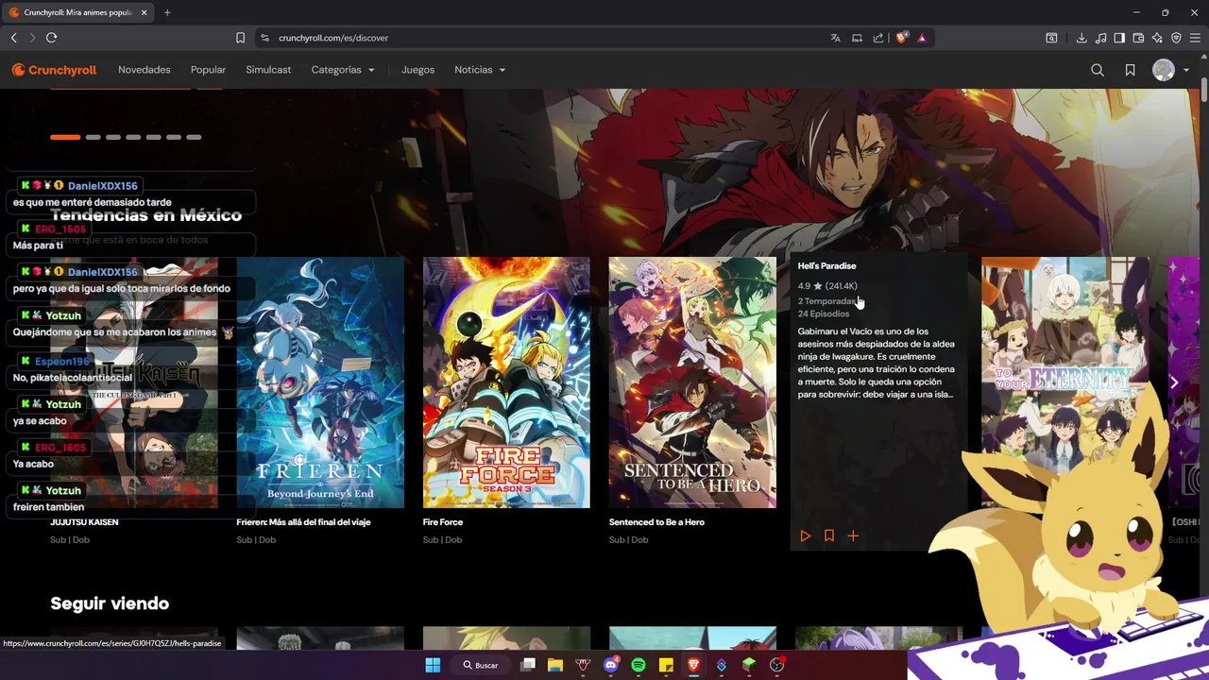1209x680 pixels.
Task: Open Spotify from the taskbar
Action: point(639,665)
